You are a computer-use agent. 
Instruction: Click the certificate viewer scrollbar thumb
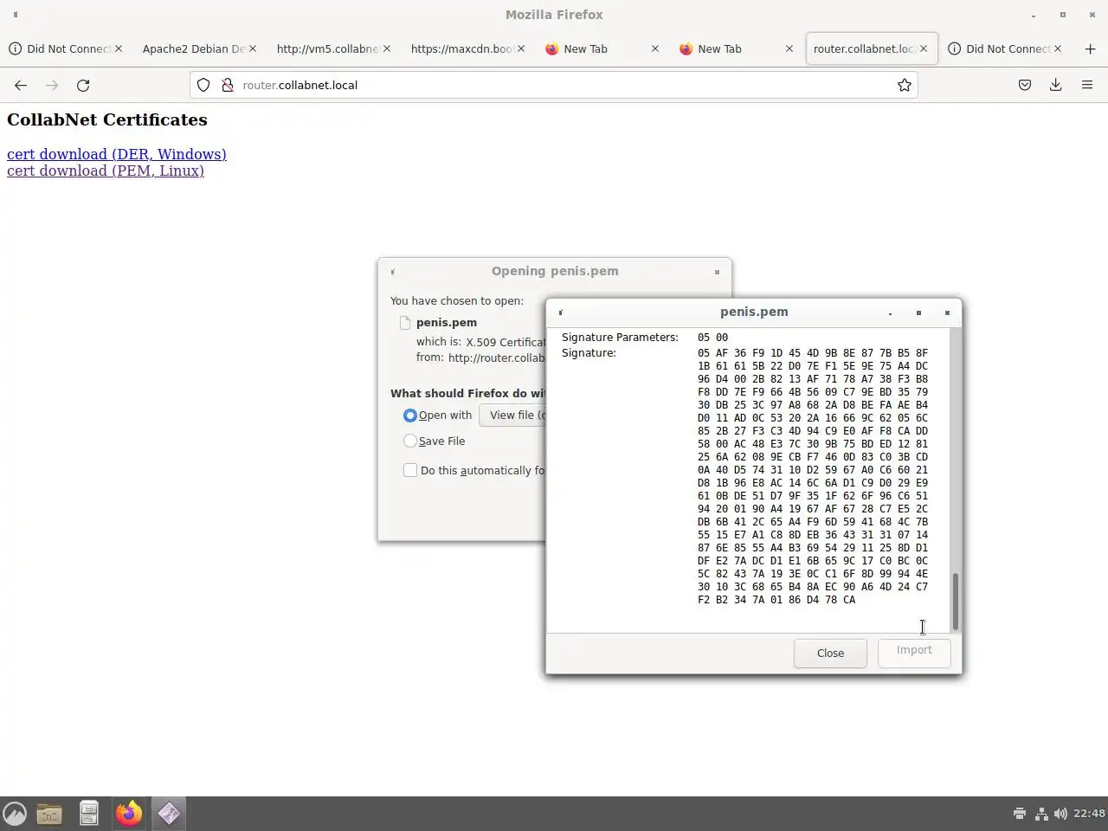956,601
